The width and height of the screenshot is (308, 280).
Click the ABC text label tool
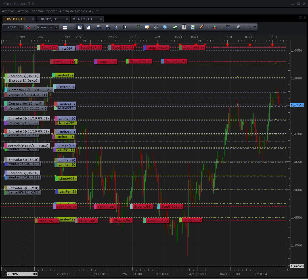[x=228, y=27]
